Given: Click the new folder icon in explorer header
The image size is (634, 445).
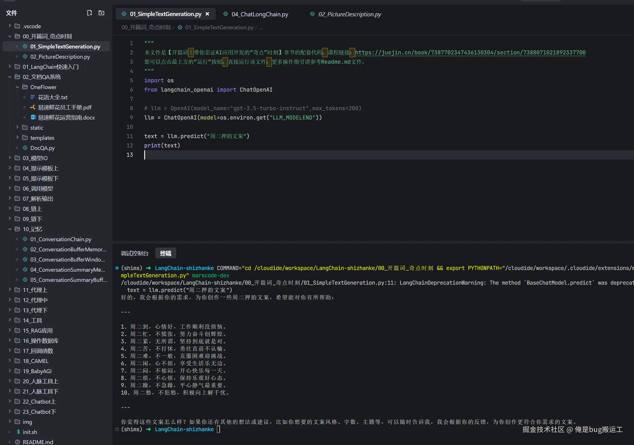Looking at the screenshot, I should [101, 13].
